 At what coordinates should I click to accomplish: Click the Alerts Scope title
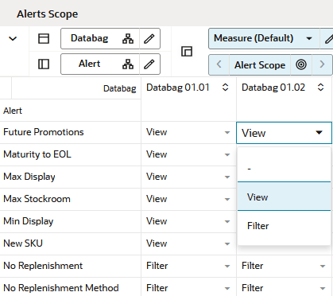tap(48, 14)
